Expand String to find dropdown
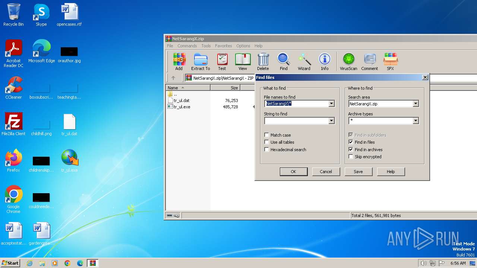 point(331,121)
